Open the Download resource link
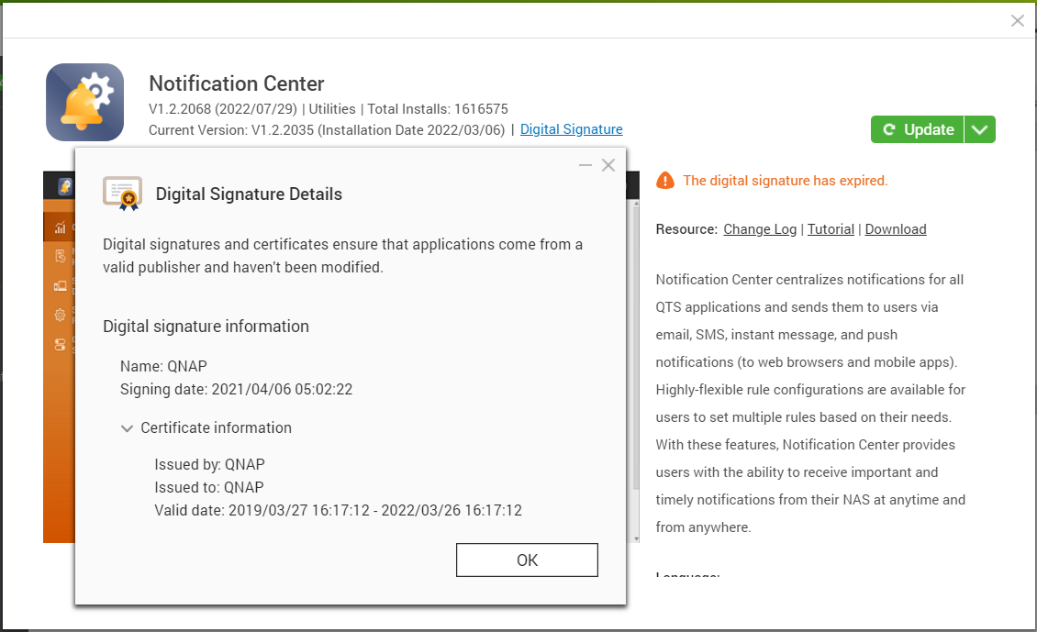 (896, 229)
